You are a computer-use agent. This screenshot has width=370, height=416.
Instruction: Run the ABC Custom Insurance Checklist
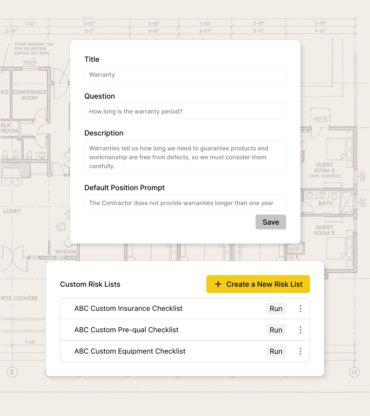tap(276, 308)
